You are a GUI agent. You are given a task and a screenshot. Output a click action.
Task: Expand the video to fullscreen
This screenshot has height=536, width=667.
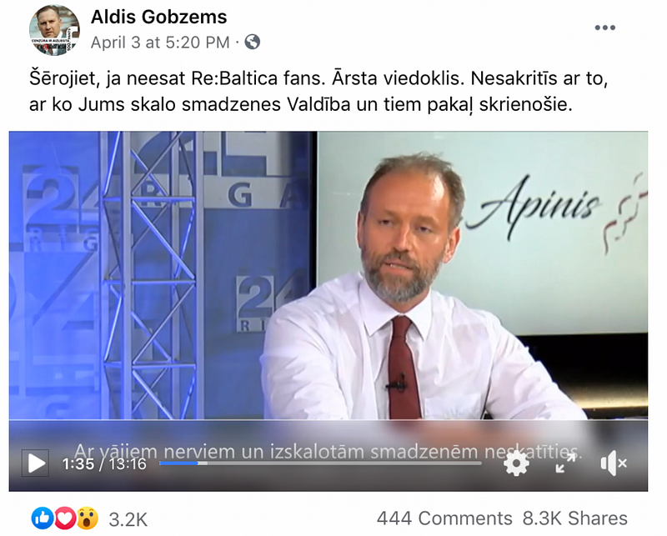click(x=566, y=463)
